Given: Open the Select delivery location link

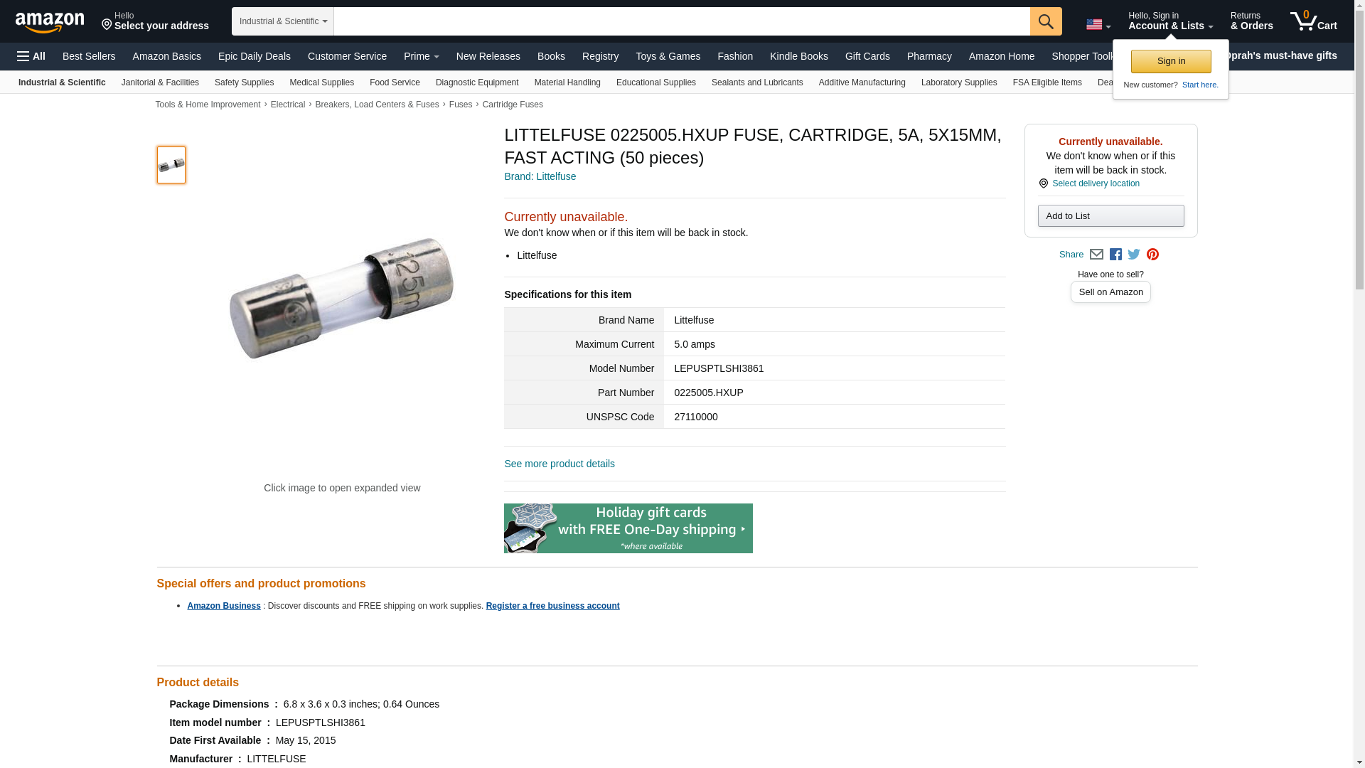Looking at the screenshot, I should [1096, 183].
